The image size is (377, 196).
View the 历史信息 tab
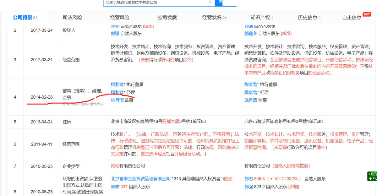click(x=309, y=18)
